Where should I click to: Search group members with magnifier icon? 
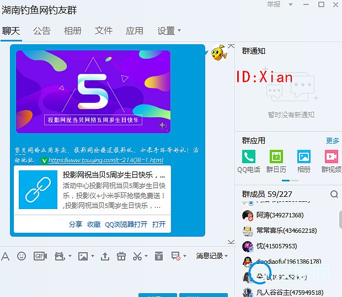[x=334, y=194]
